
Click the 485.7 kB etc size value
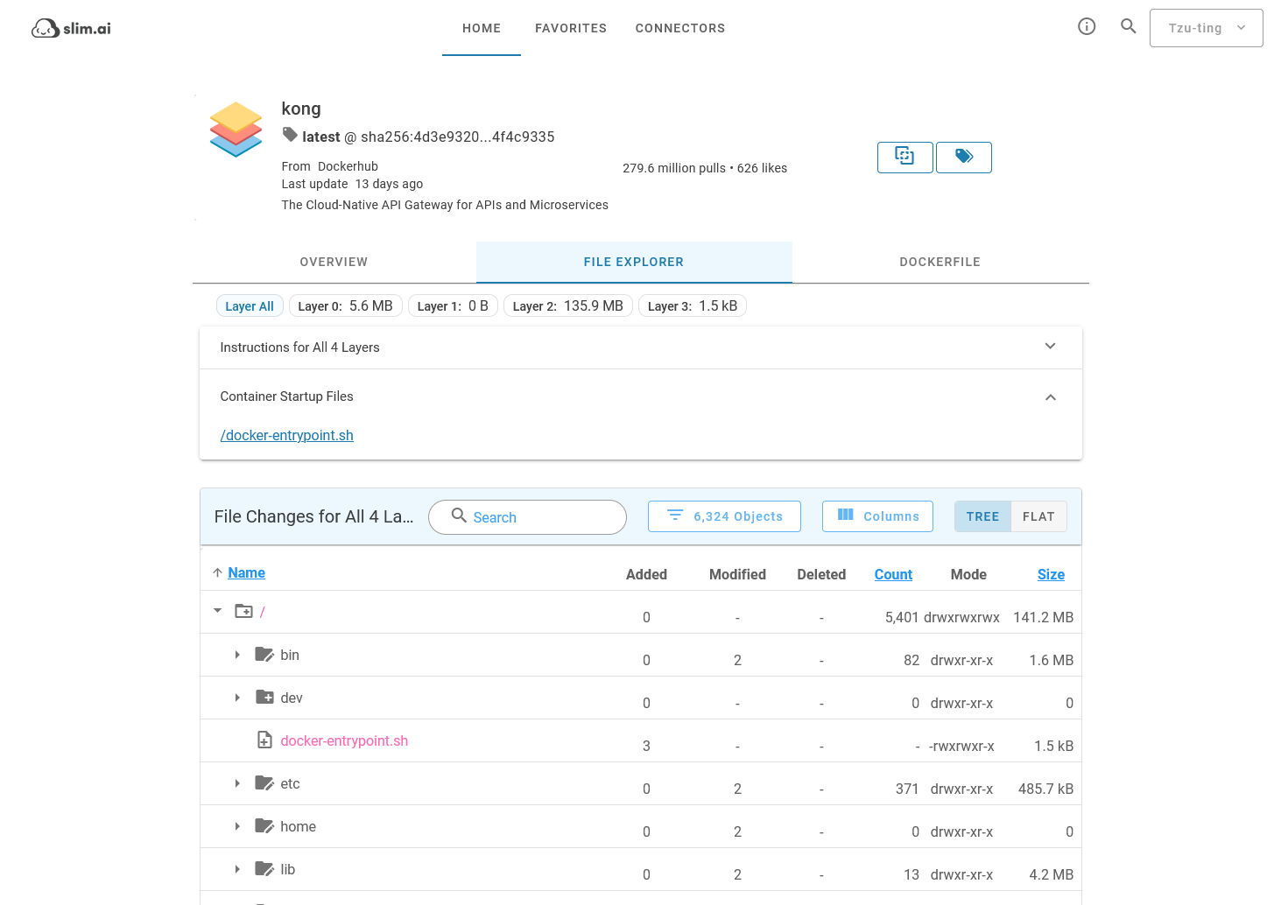click(x=1045, y=789)
